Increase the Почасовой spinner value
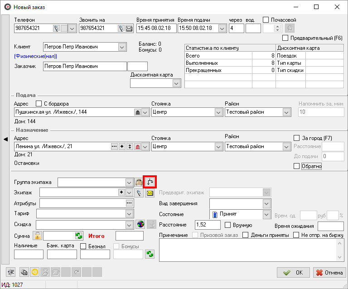348x289 pixels. pos(277,26)
